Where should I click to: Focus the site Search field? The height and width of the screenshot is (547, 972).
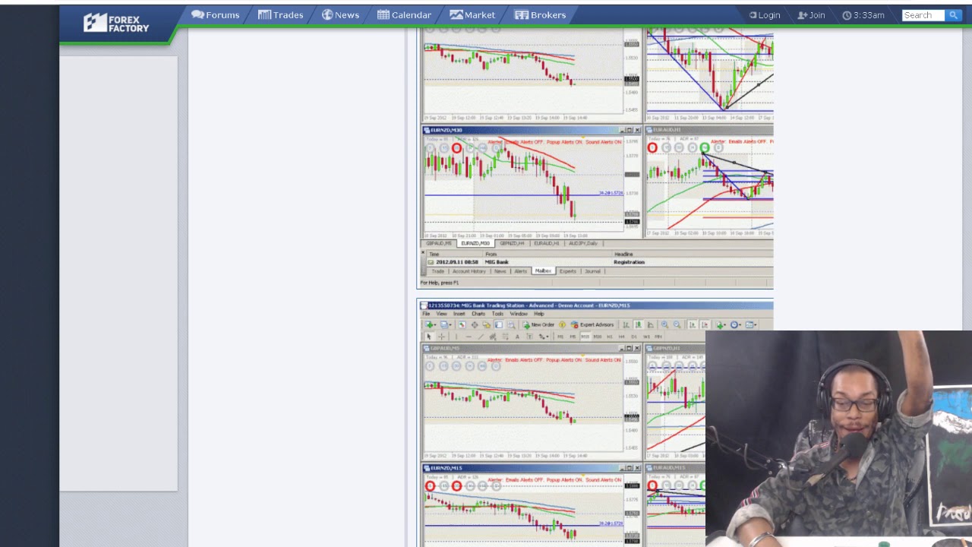[923, 15]
